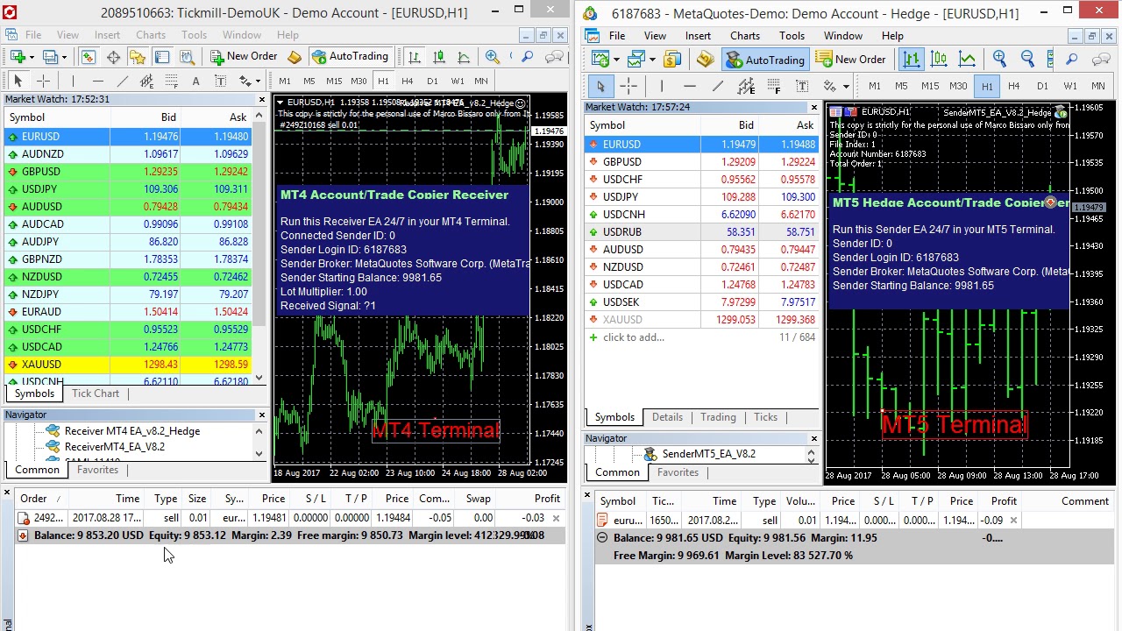Close the MT5 Navigator panel
1122x631 pixels.
point(813,438)
